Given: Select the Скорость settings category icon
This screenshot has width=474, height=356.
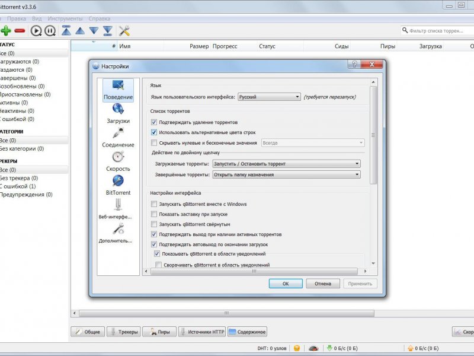Looking at the screenshot, I should coord(118,161).
